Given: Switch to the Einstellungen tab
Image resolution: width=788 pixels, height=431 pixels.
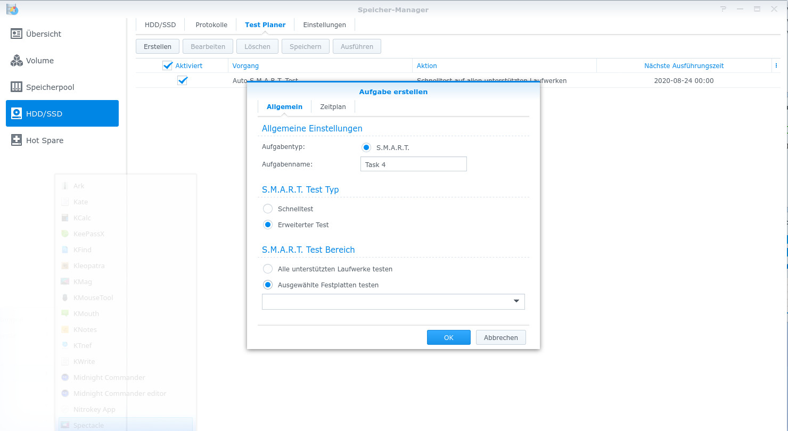Looking at the screenshot, I should 324,25.
